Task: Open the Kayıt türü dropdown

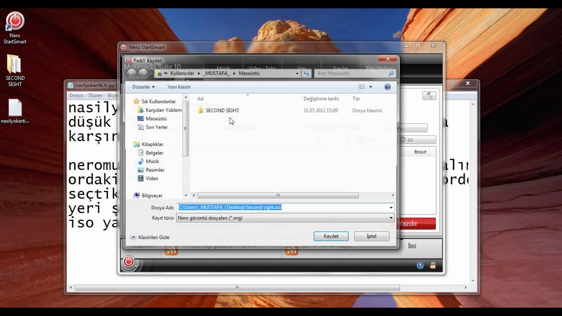Action: 285,218
